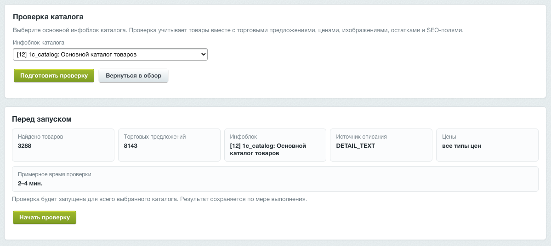
Task: Open the Инфоблок каталога dropdown
Action: (110, 55)
